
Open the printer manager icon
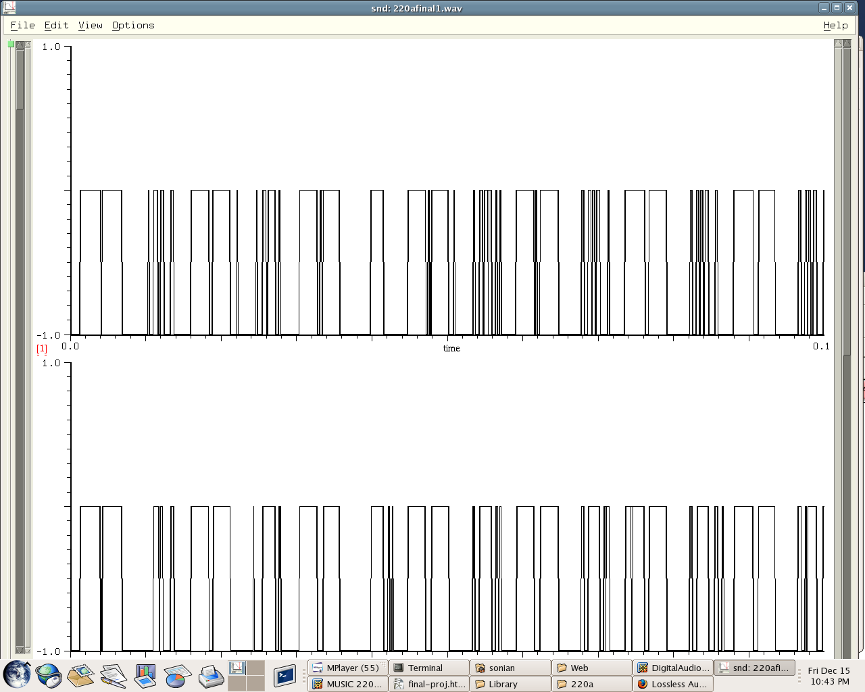tap(211, 676)
